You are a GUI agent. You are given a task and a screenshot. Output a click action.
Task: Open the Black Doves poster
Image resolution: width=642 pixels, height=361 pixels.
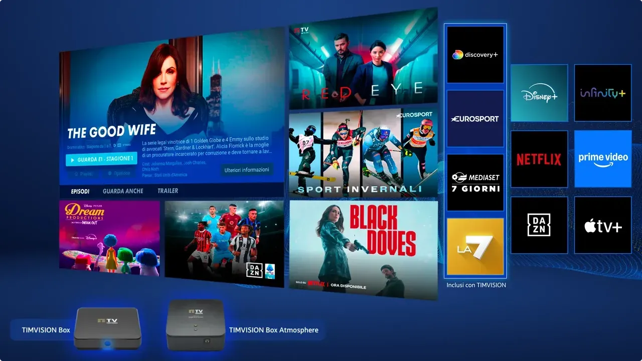(364, 250)
